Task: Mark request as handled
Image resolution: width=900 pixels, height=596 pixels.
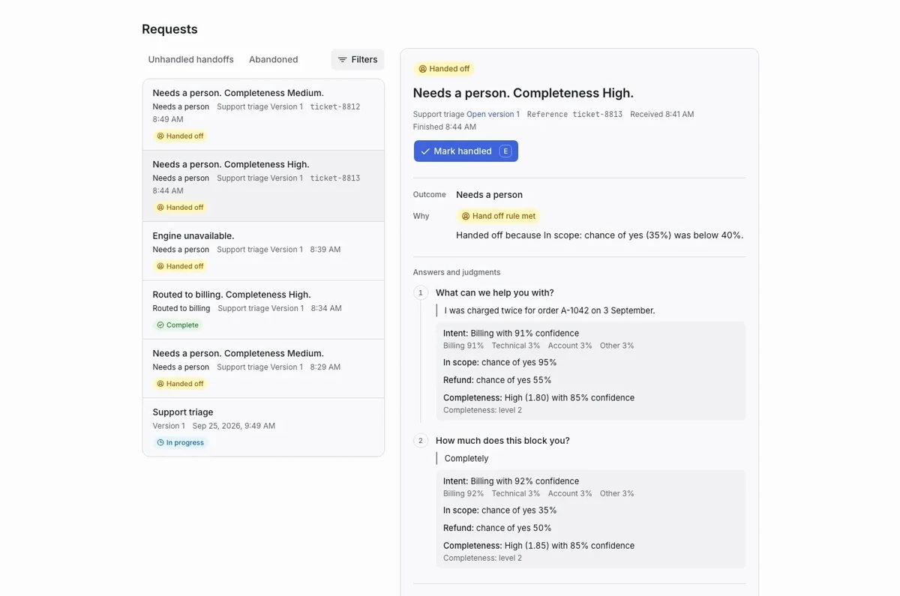Action: [x=466, y=151]
